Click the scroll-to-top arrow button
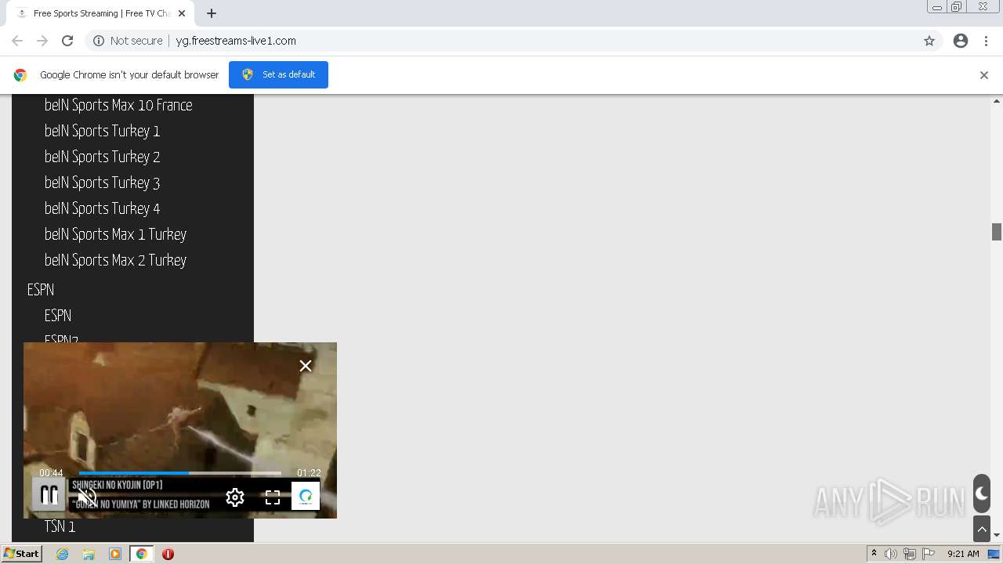 (x=982, y=530)
